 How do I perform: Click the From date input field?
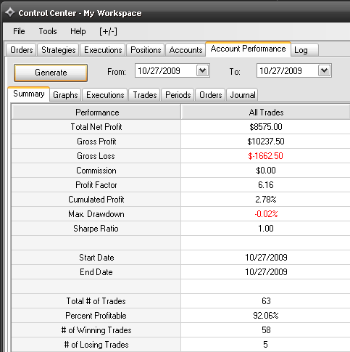point(166,70)
